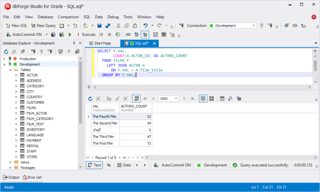Click the AutoCommit ON status bar indicator
Screen dimensions: 320x192
172,165
